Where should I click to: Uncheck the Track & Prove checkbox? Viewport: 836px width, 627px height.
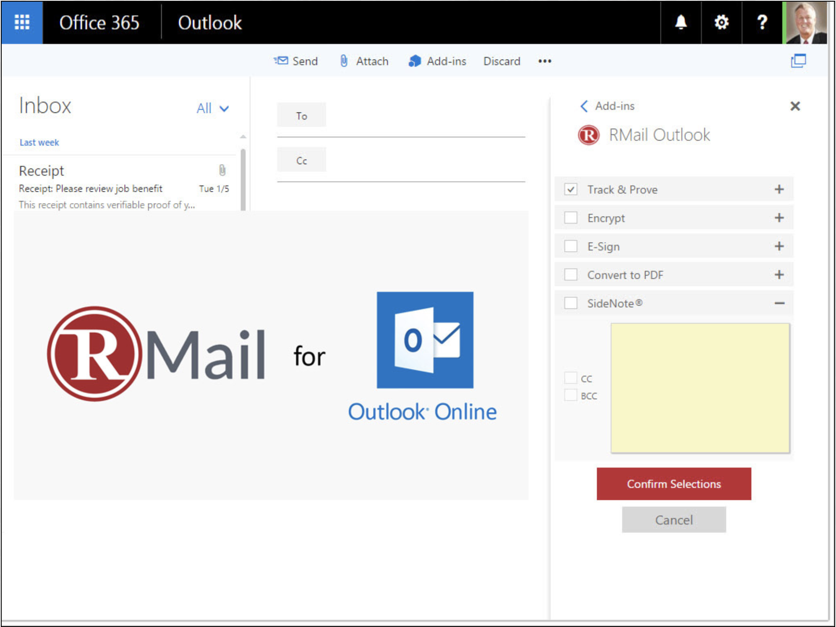coord(570,189)
